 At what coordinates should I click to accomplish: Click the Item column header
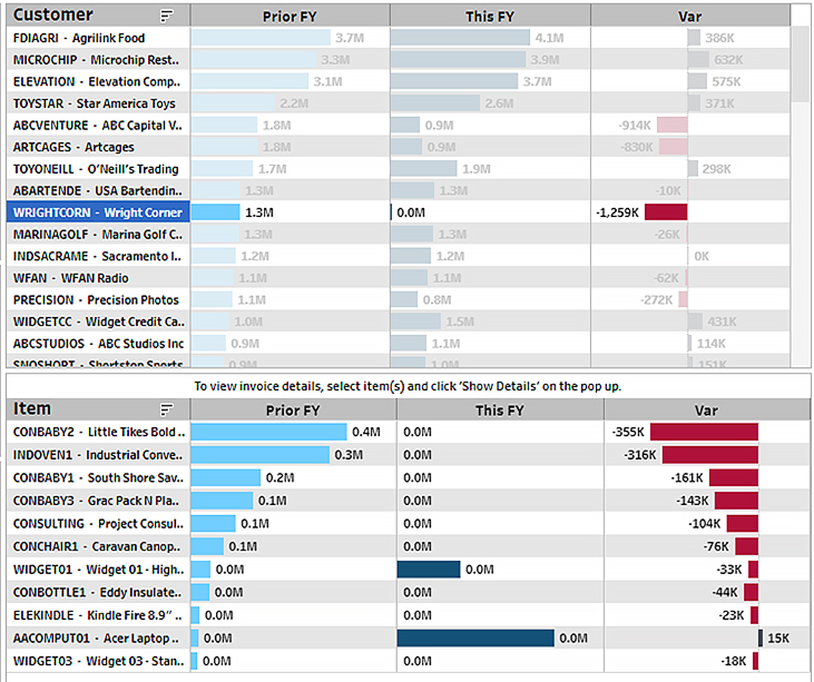pyautogui.click(x=99, y=409)
